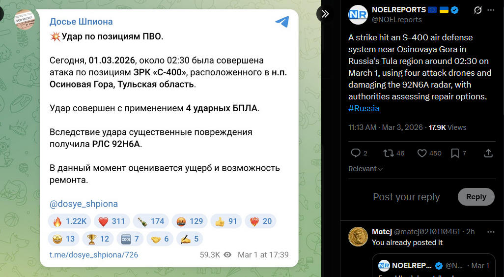Click the angry face reaction 129
Image resolution: width=504 pixels, height=277 pixels.
pyautogui.click(x=190, y=221)
